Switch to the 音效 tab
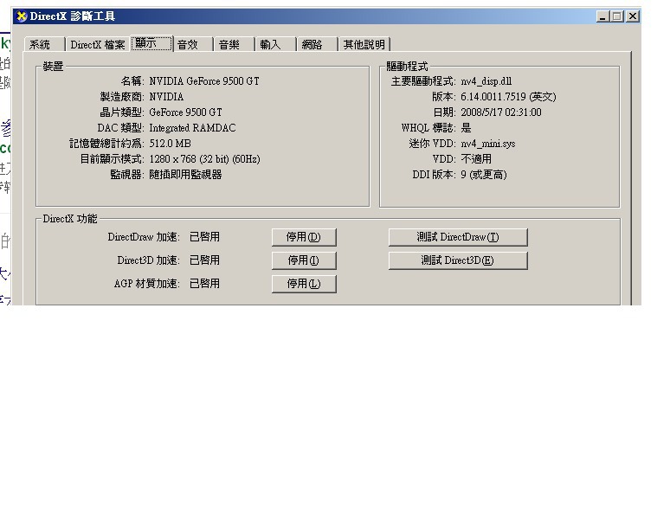 click(x=193, y=44)
